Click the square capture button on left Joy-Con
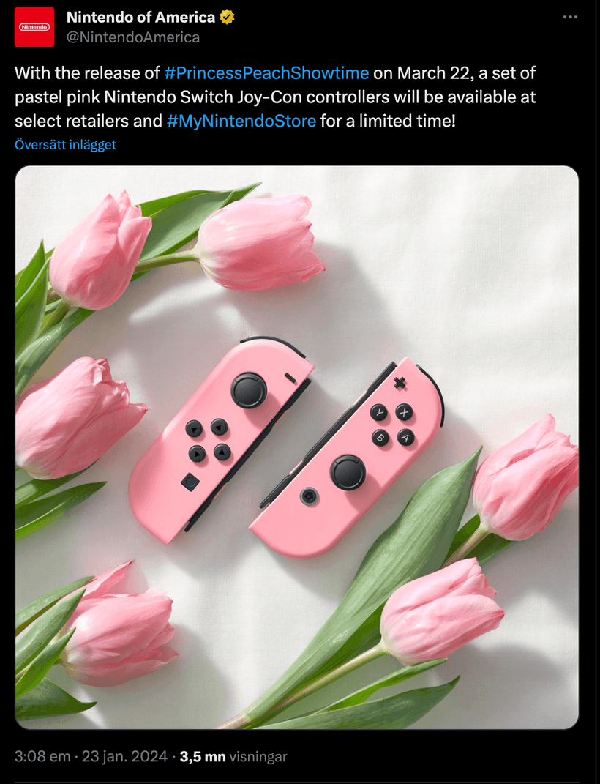 tap(190, 481)
